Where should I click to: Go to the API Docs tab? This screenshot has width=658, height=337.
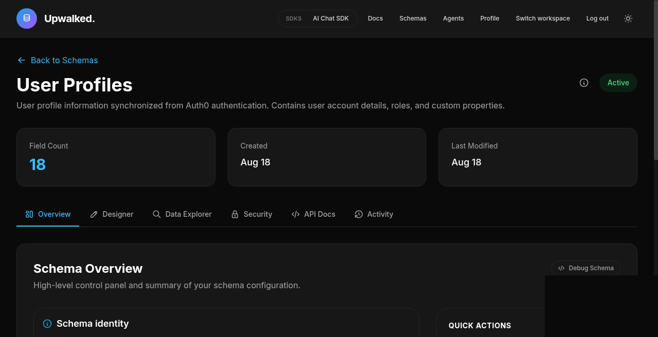[x=313, y=214]
